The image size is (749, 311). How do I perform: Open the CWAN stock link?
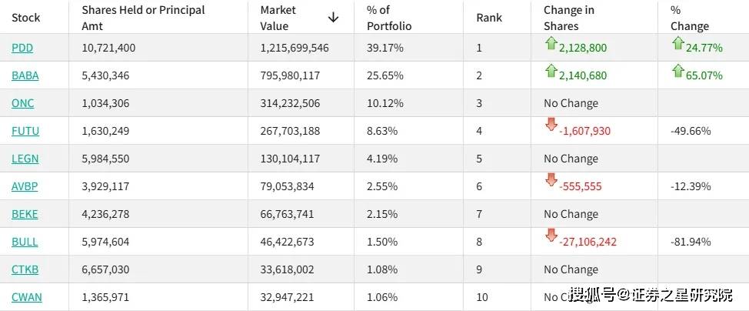[27, 297]
